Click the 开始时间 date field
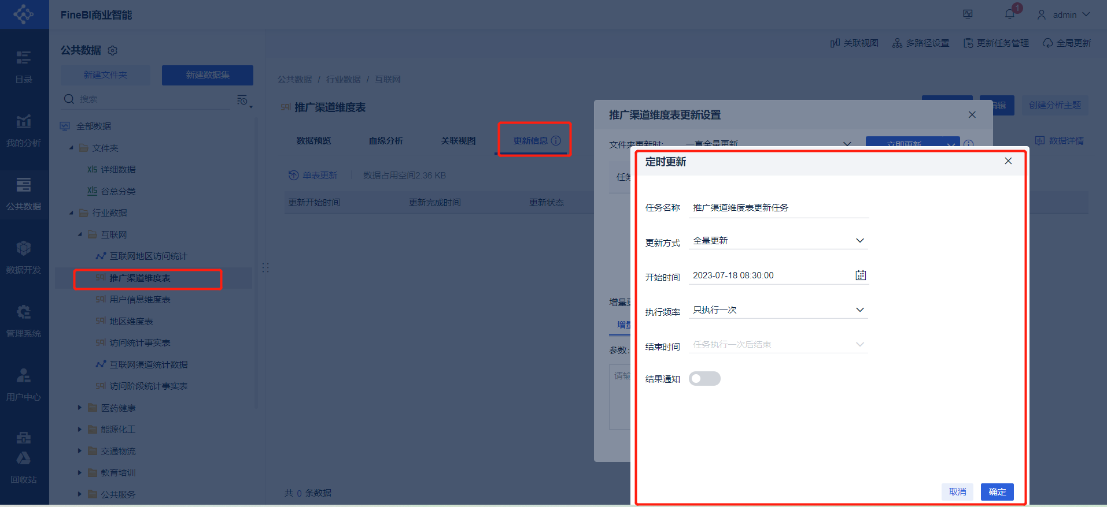The height and width of the screenshot is (507, 1107). click(x=778, y=275)
